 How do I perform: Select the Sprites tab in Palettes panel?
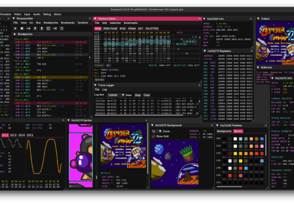coord(238,131)
